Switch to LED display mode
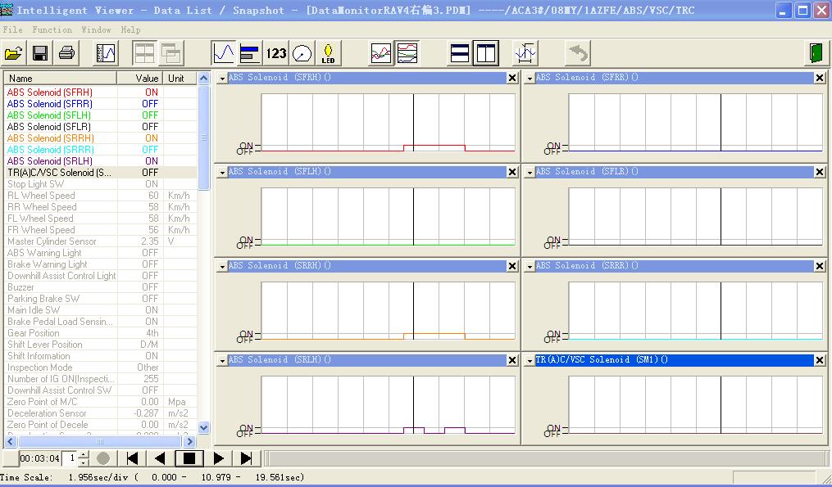This screenshot has height=487, width=832. 328,53
